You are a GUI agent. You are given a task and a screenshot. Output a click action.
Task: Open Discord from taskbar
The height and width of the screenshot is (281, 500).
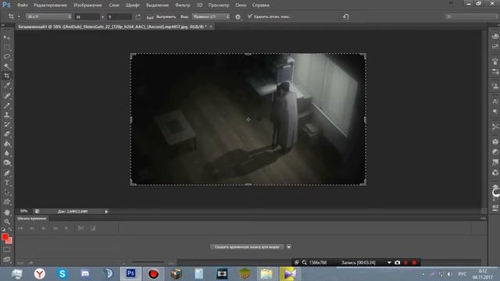(85, 274)
